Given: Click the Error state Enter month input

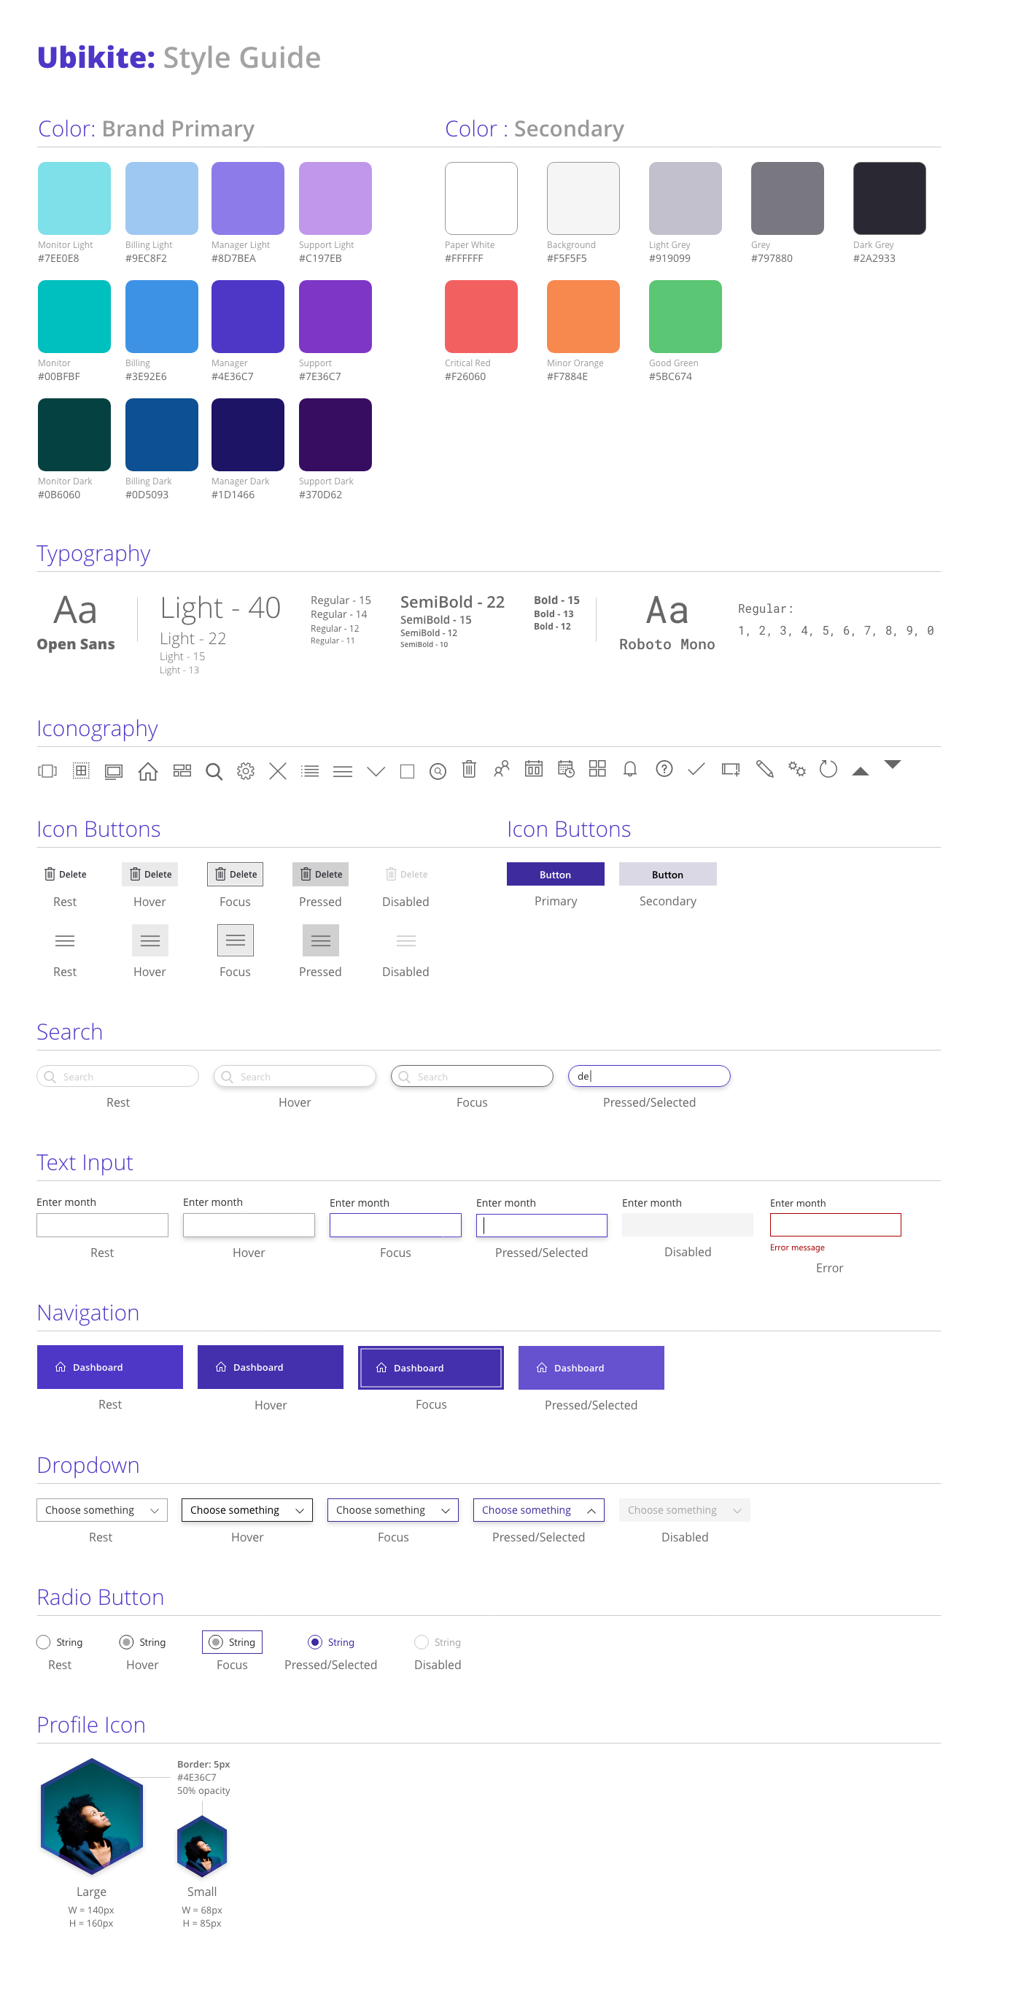Looking at the screenshot, I should click(835, 1225).
